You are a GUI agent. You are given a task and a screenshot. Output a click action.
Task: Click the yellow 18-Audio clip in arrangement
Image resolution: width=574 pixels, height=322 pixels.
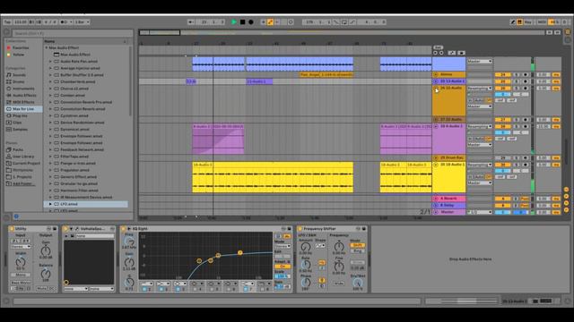(273, 177)
